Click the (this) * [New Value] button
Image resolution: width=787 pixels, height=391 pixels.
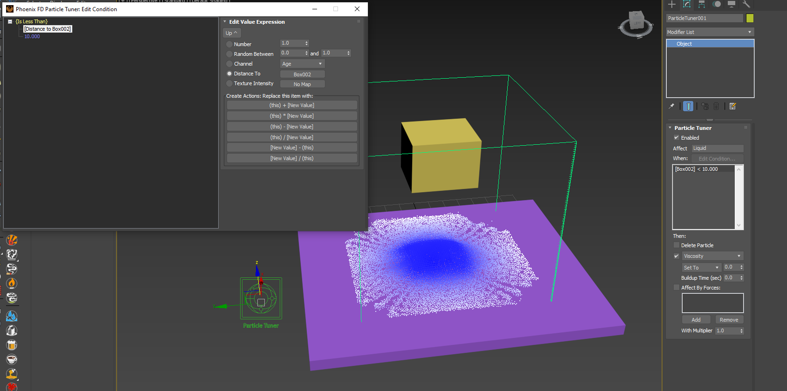click(x=292, y=116)
